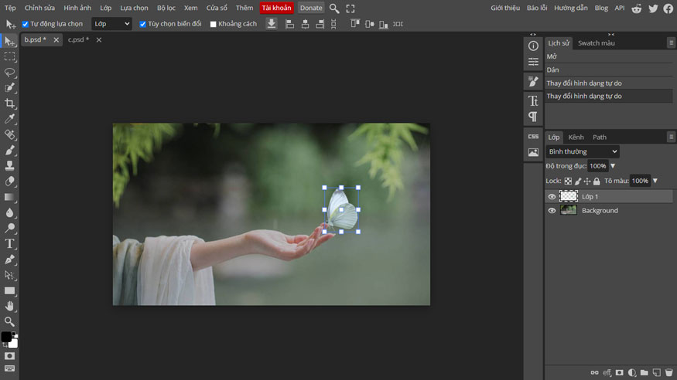The width and height of the screenshot is (677, 380).
Task: Select the Zoom tool in the toolbar
Action: coord(10,322)
